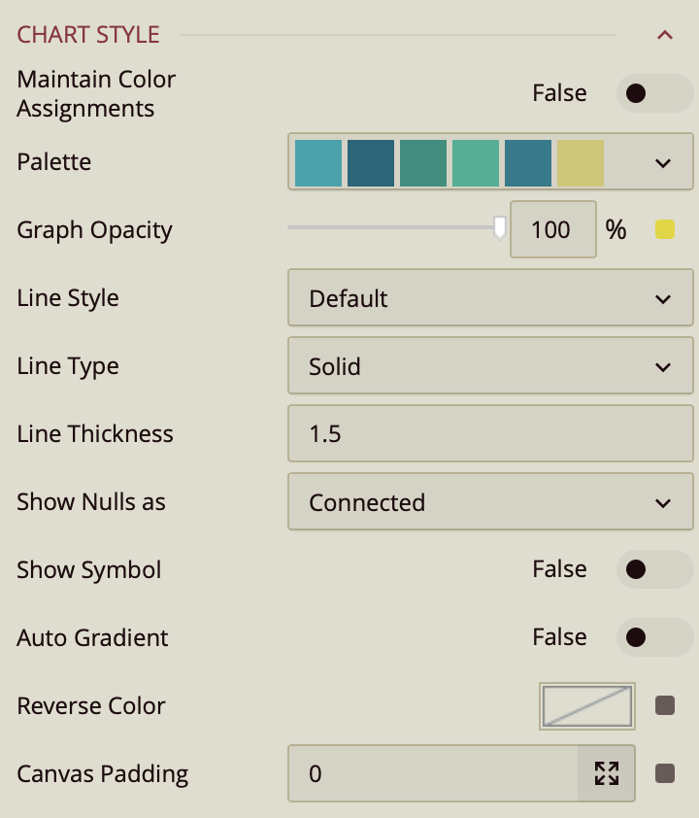Click the yellow palette color swatch
The image size is (699, 818).
pos(580,162)
